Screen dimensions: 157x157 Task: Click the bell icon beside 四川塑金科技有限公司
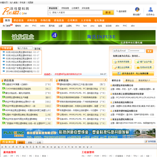[x=111, y=85]
